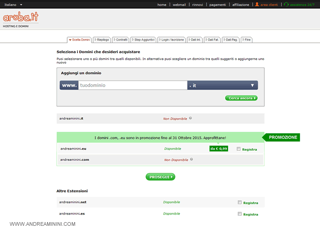
Task: Open the pagamenti link in top navigation
Action: [218, 5]
